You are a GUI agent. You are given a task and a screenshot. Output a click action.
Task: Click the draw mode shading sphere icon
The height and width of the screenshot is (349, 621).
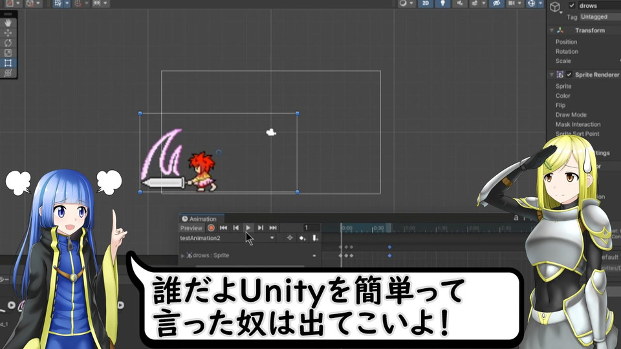(x=403, y=3)
